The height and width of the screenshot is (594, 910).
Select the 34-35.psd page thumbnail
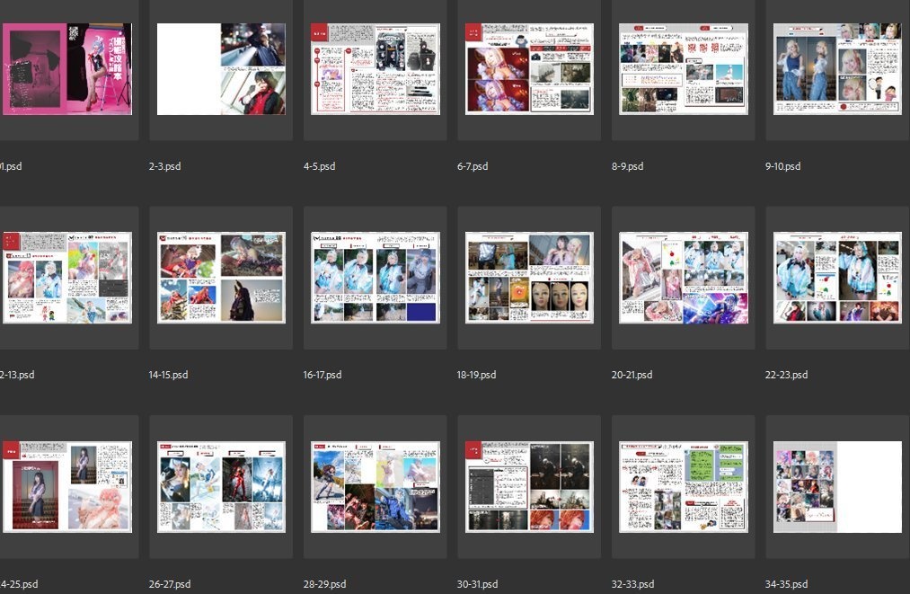(837, 486)
